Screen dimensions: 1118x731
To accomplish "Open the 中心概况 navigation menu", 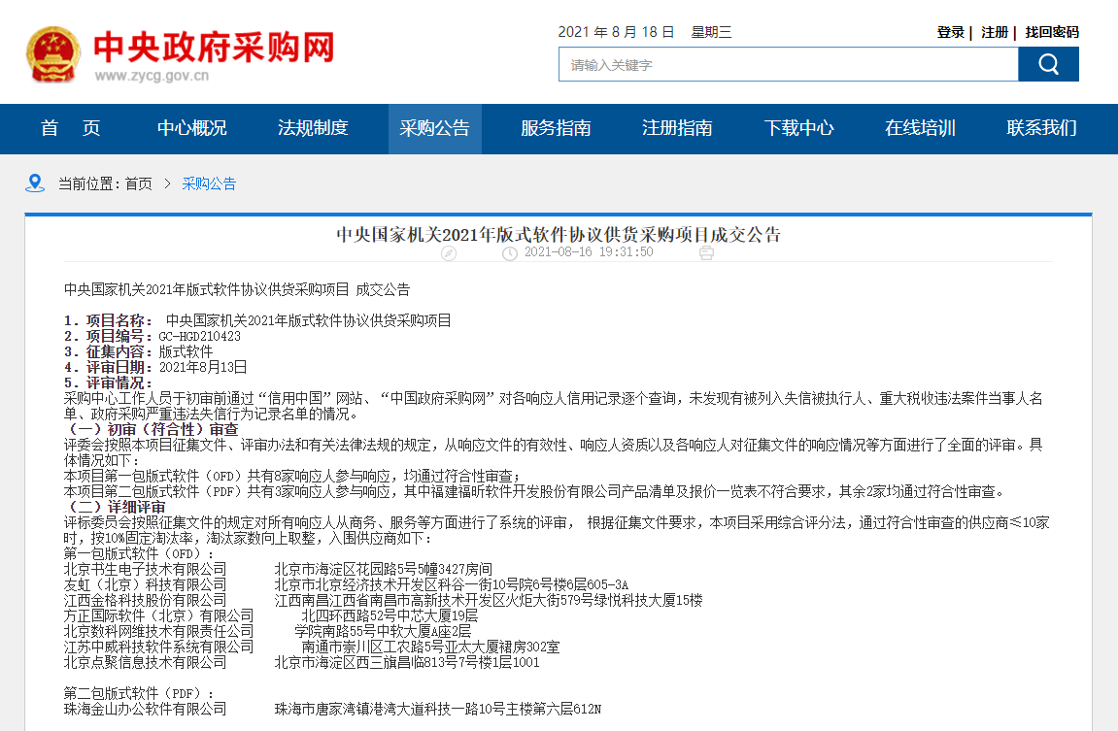I will (192, 128).
